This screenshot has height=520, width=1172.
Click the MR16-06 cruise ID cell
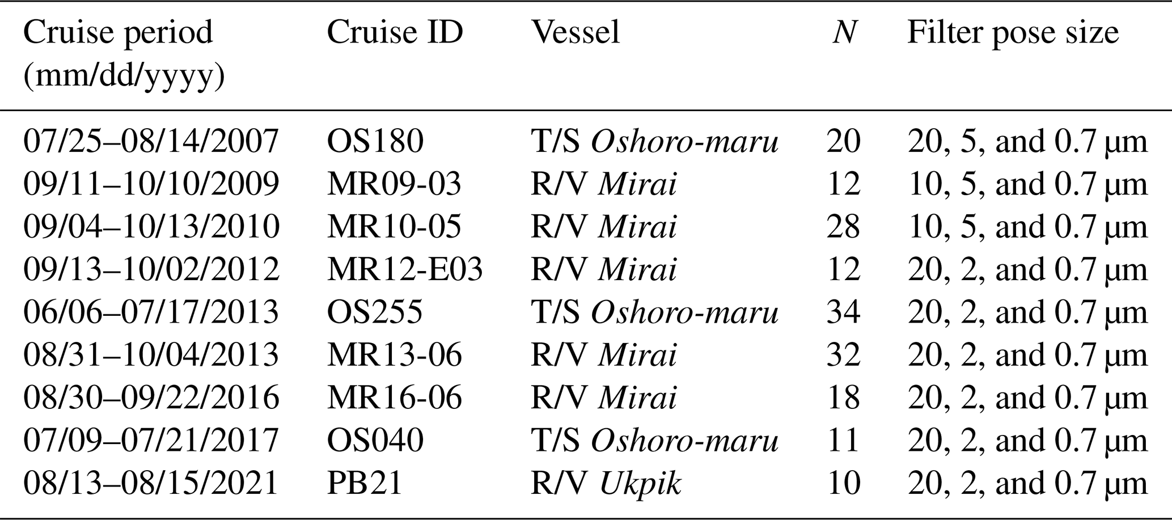pos(394,398)
